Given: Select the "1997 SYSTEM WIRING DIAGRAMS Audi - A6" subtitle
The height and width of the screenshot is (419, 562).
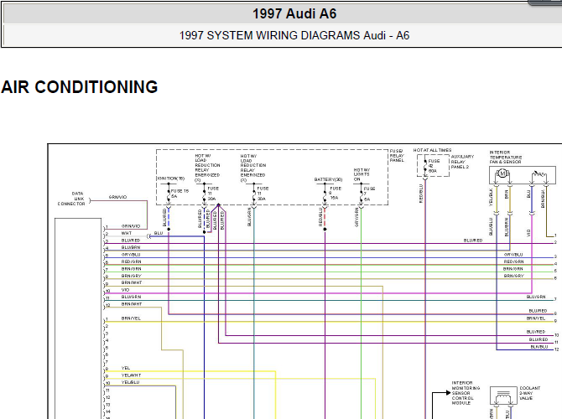Looking at the screenshot, I should point(294,35).
